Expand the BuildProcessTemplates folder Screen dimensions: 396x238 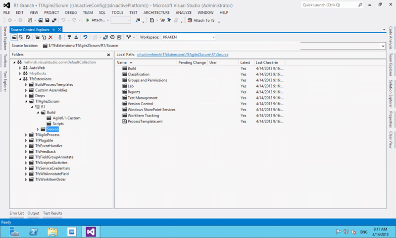(26, 84)
